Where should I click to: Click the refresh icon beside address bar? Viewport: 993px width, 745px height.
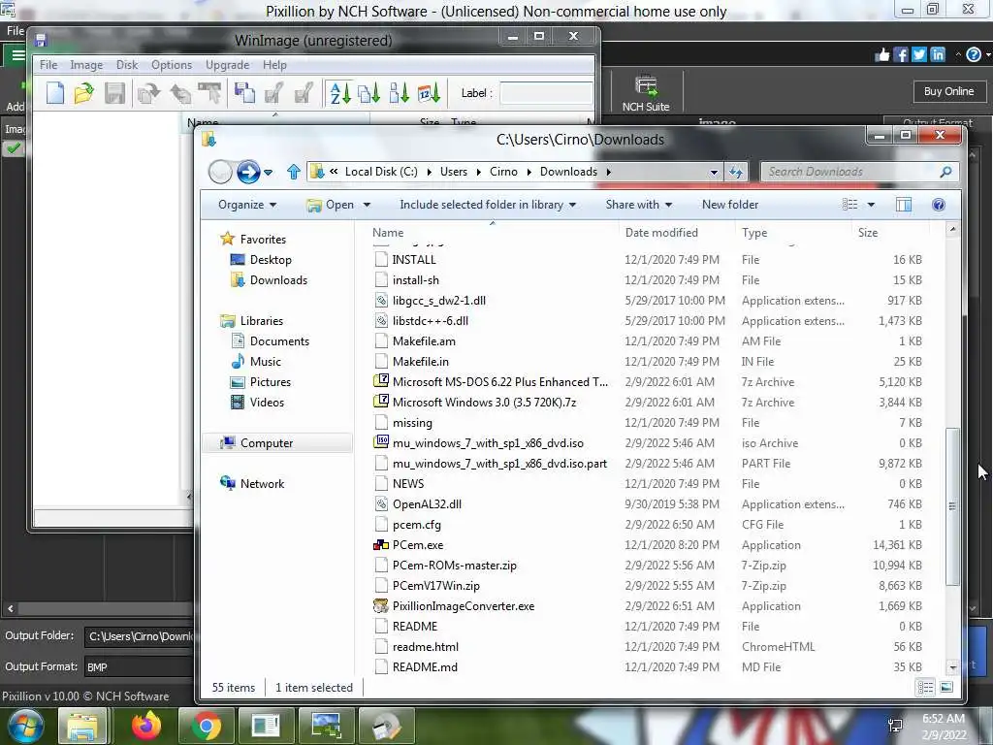735,172
